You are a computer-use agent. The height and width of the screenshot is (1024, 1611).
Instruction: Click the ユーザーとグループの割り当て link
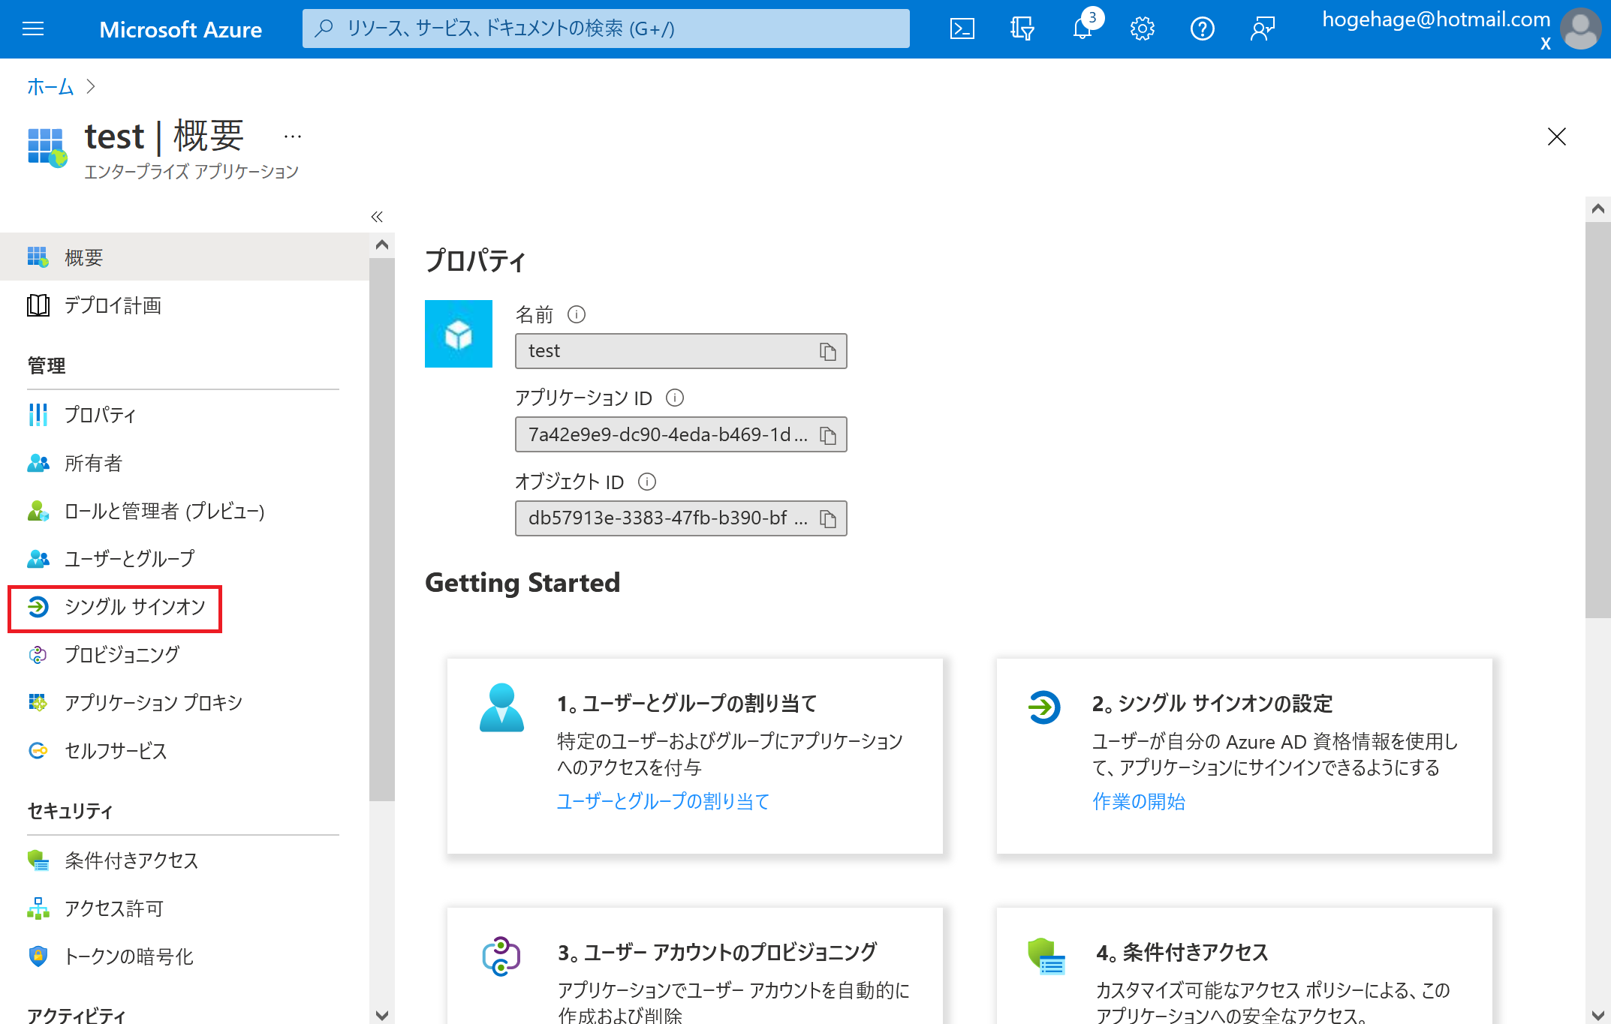coord(663,801)
